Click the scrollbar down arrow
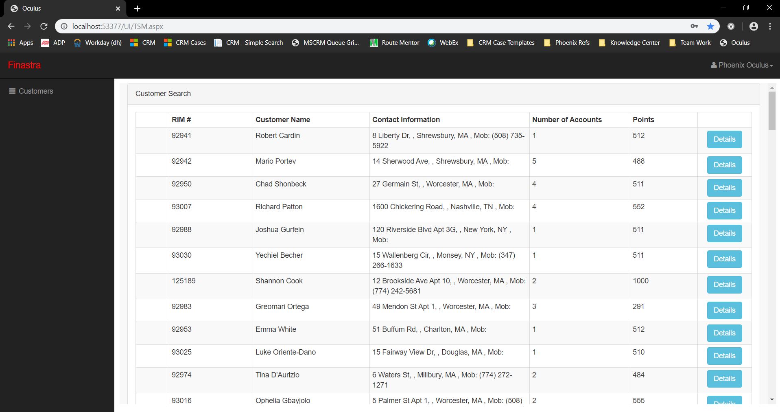This screenshot has width=780, height=412. 772,400
